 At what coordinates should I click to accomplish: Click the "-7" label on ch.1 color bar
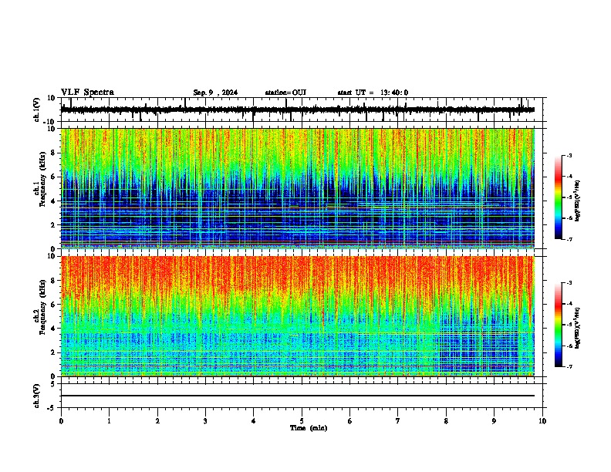(x=569, y=239)
